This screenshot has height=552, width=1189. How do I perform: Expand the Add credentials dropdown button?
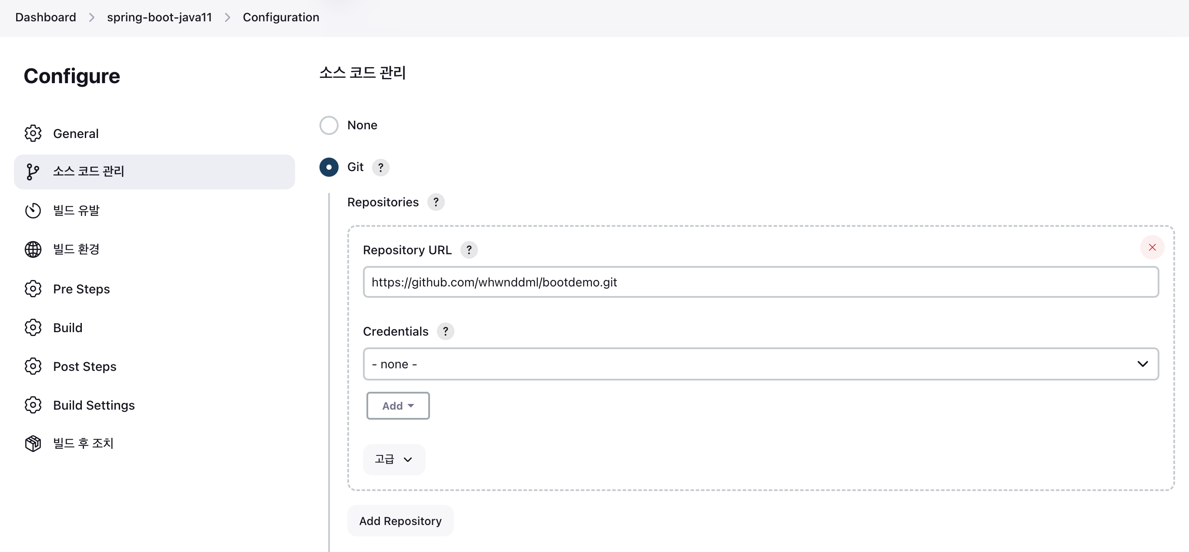(397, 406)
